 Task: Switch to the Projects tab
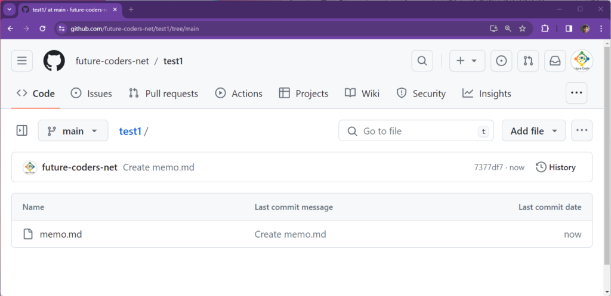304,94
